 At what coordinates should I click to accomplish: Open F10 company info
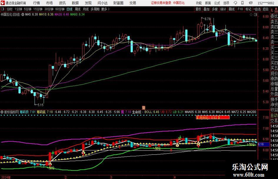(240, 9)
